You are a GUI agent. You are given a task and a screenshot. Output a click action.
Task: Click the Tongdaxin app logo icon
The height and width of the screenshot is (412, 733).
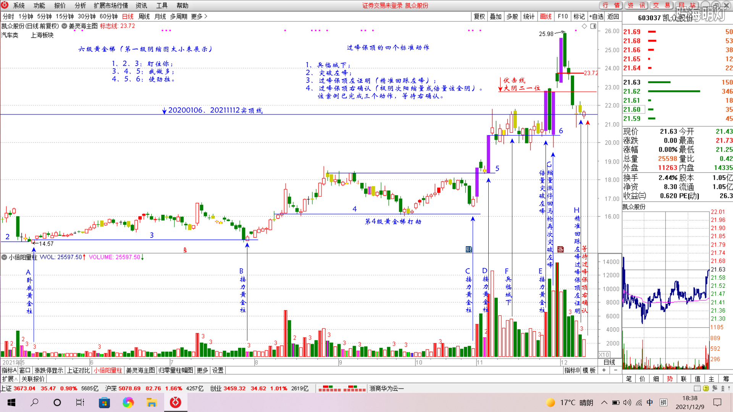tap(5, 5)
